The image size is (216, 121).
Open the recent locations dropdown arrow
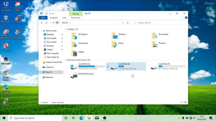coord(50,23)
